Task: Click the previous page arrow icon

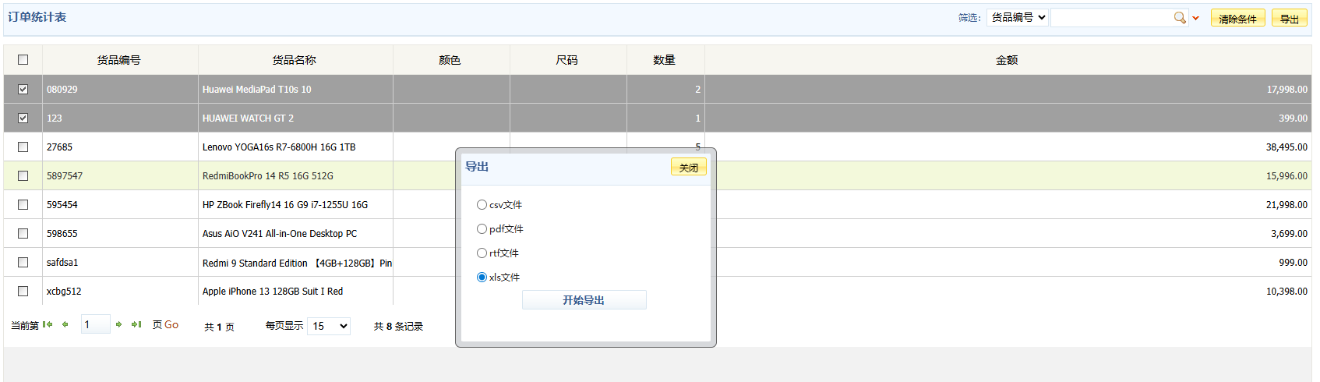Action: [x=65, y=325]
